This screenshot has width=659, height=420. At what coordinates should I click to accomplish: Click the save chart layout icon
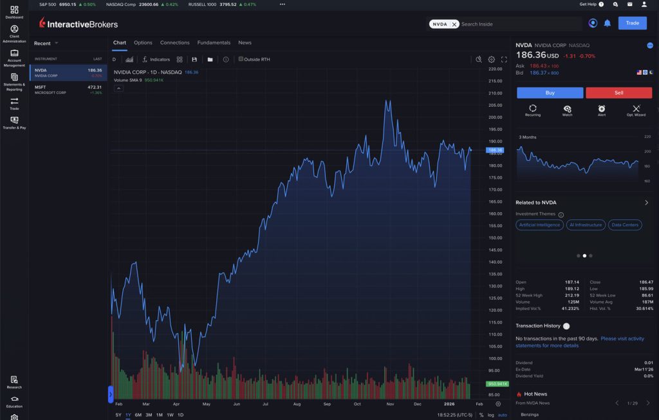tap(194, 59)
